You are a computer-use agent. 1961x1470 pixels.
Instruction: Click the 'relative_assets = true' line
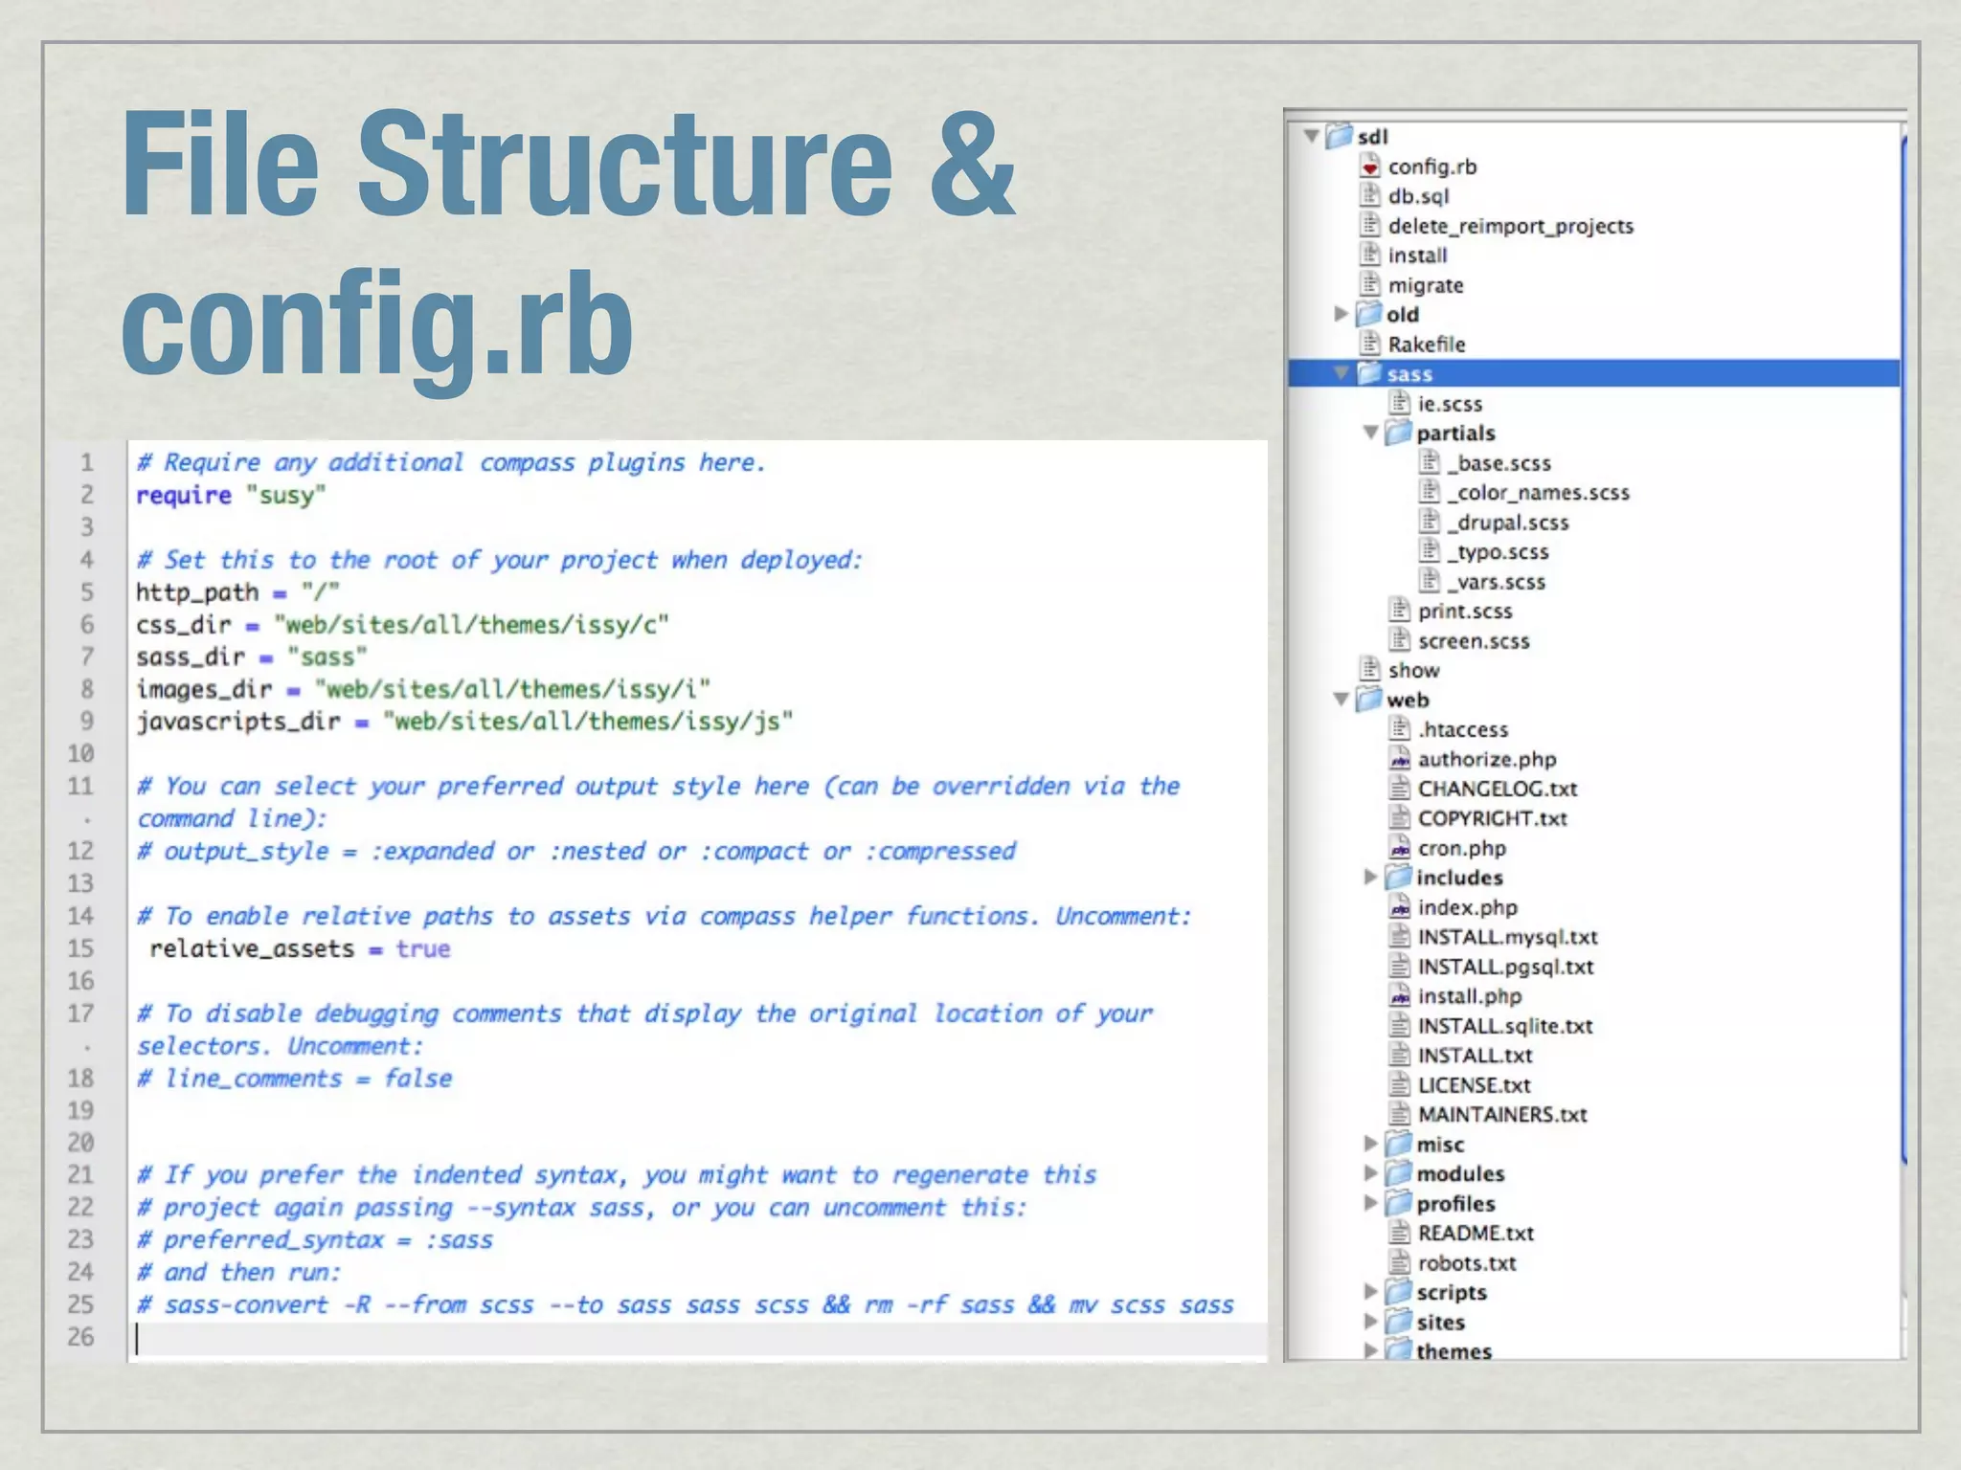pyautogui.click(x=299, y=949)
